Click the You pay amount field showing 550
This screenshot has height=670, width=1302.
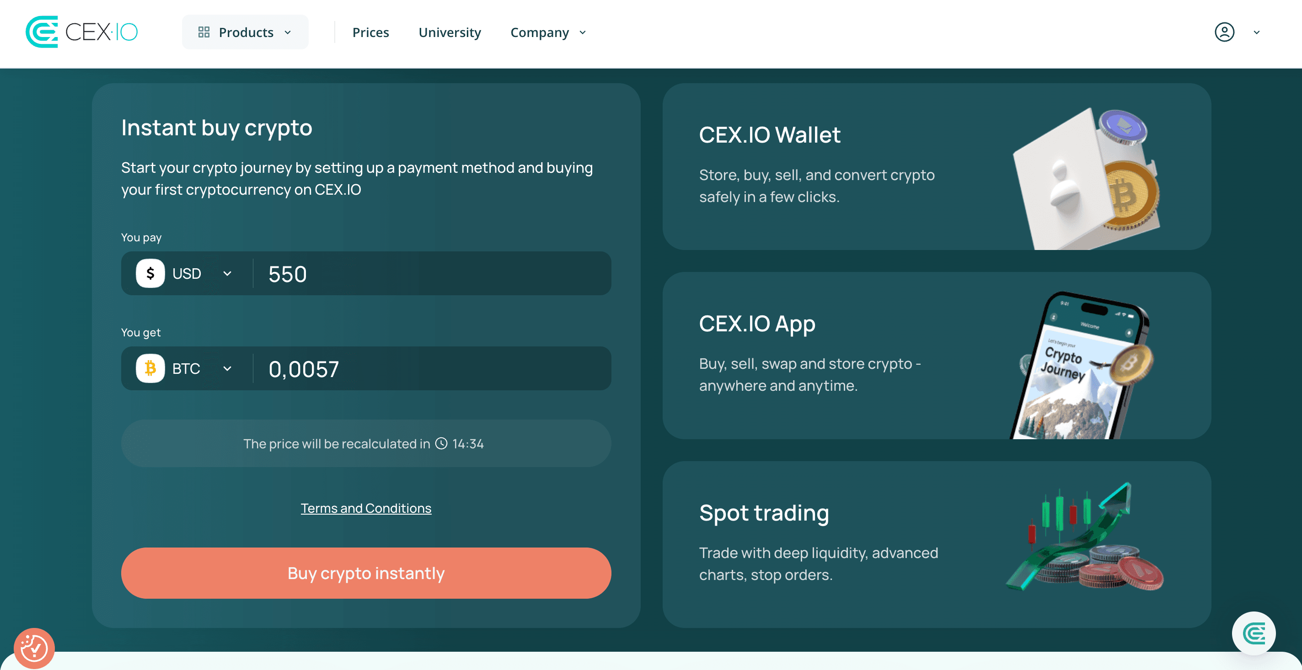432,273
